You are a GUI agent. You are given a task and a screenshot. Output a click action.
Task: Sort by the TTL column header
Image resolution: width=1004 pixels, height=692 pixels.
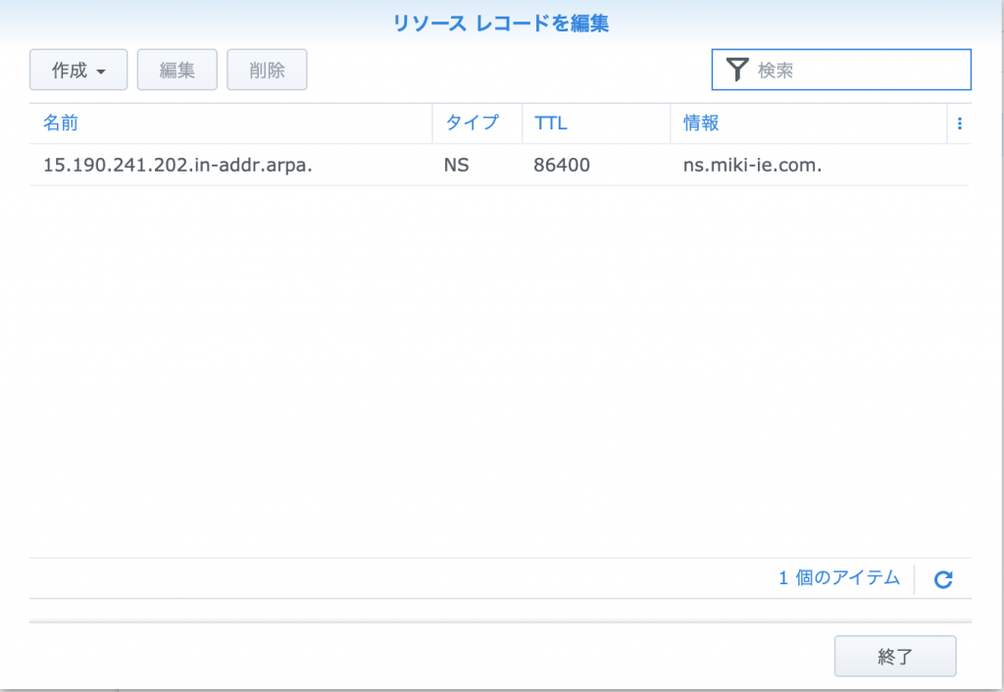click(551, 124)
